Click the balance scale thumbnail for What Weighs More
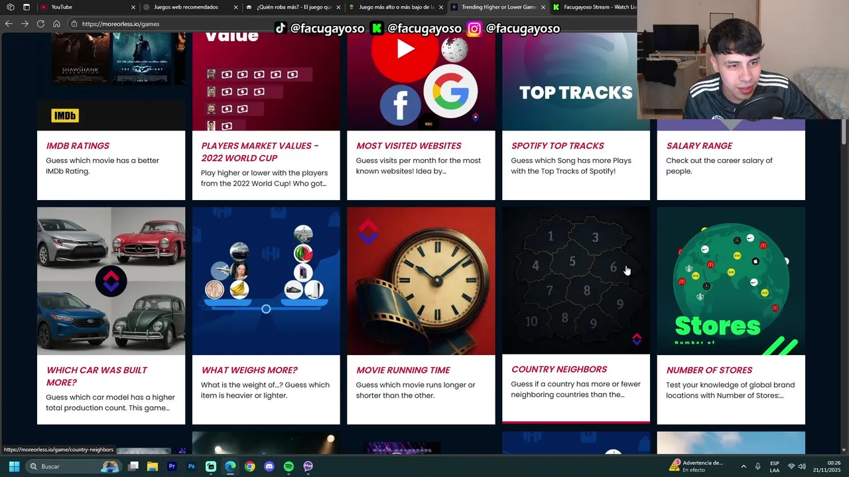Image resolution: width=849 pixels, height=477 pixels. 266,281
